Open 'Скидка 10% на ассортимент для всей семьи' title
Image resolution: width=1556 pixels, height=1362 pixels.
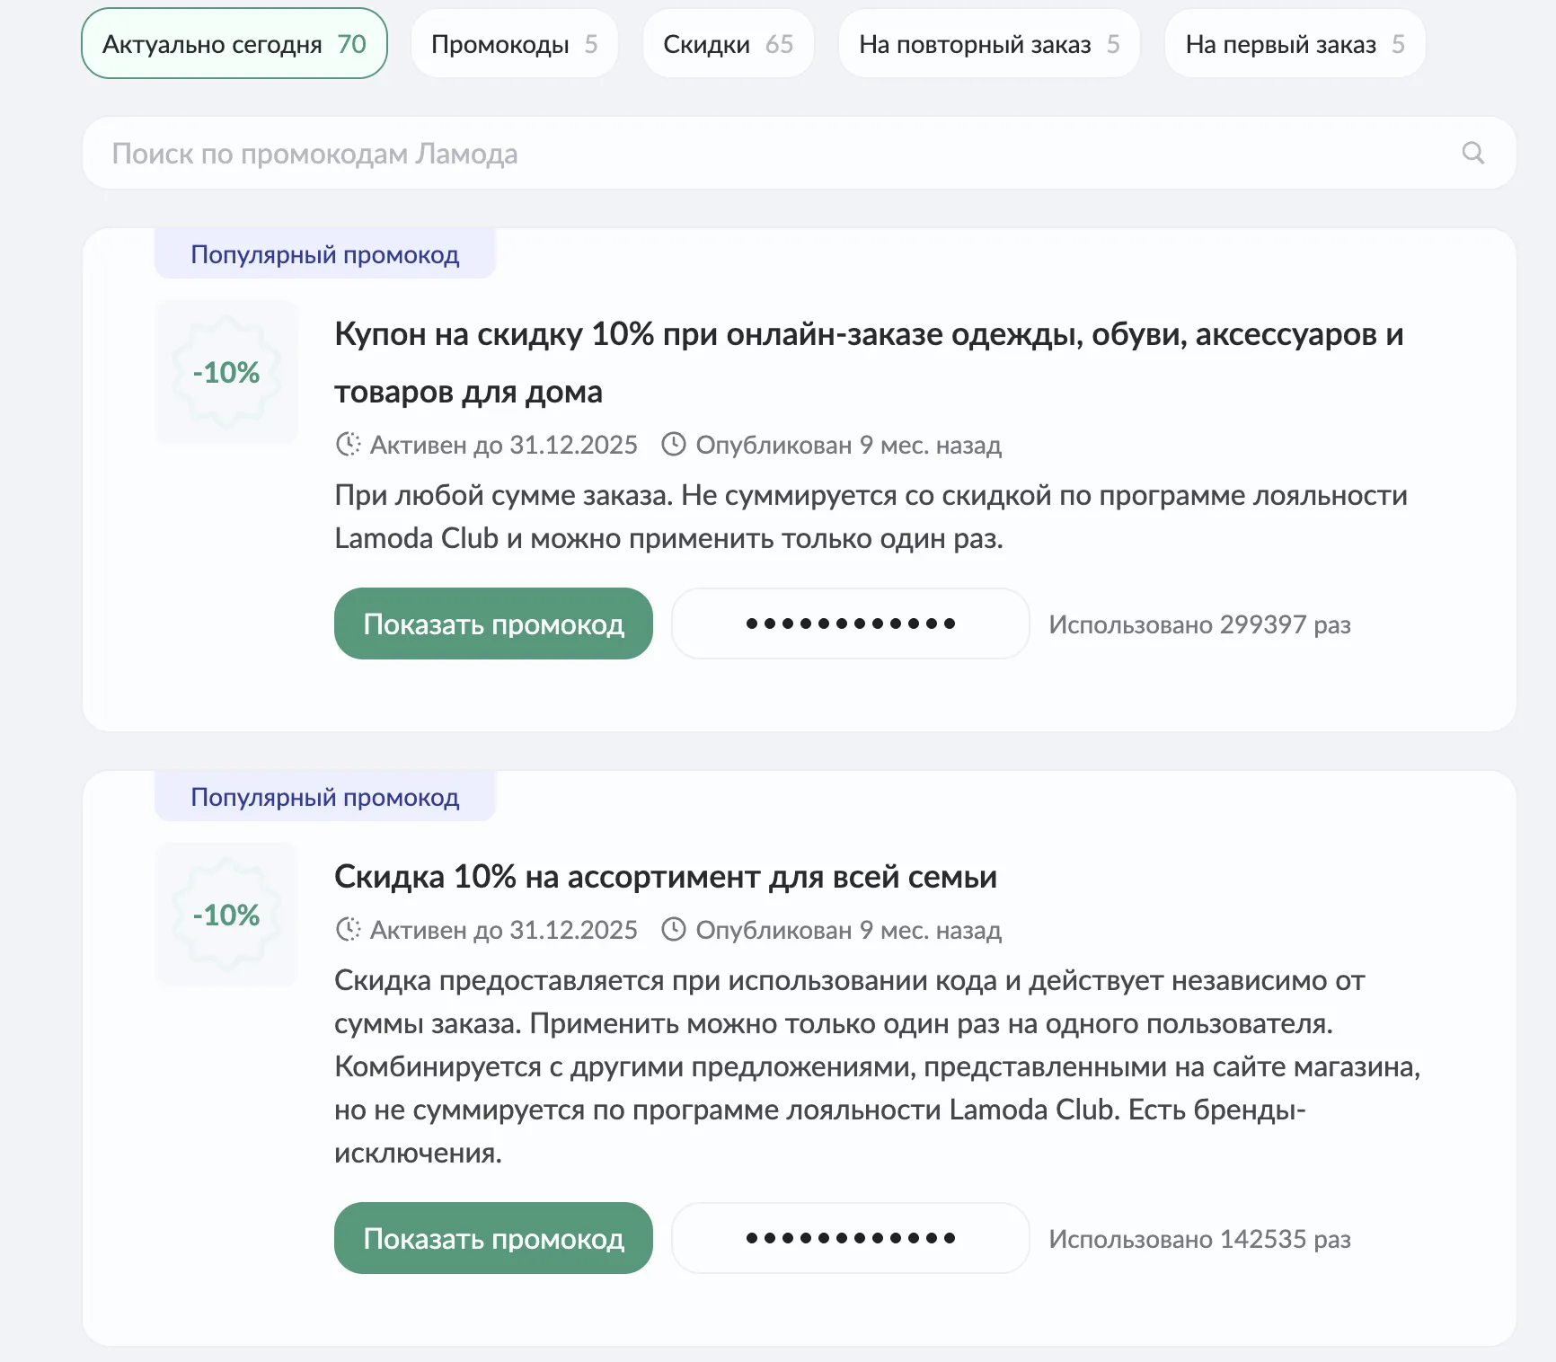point(665,877)
